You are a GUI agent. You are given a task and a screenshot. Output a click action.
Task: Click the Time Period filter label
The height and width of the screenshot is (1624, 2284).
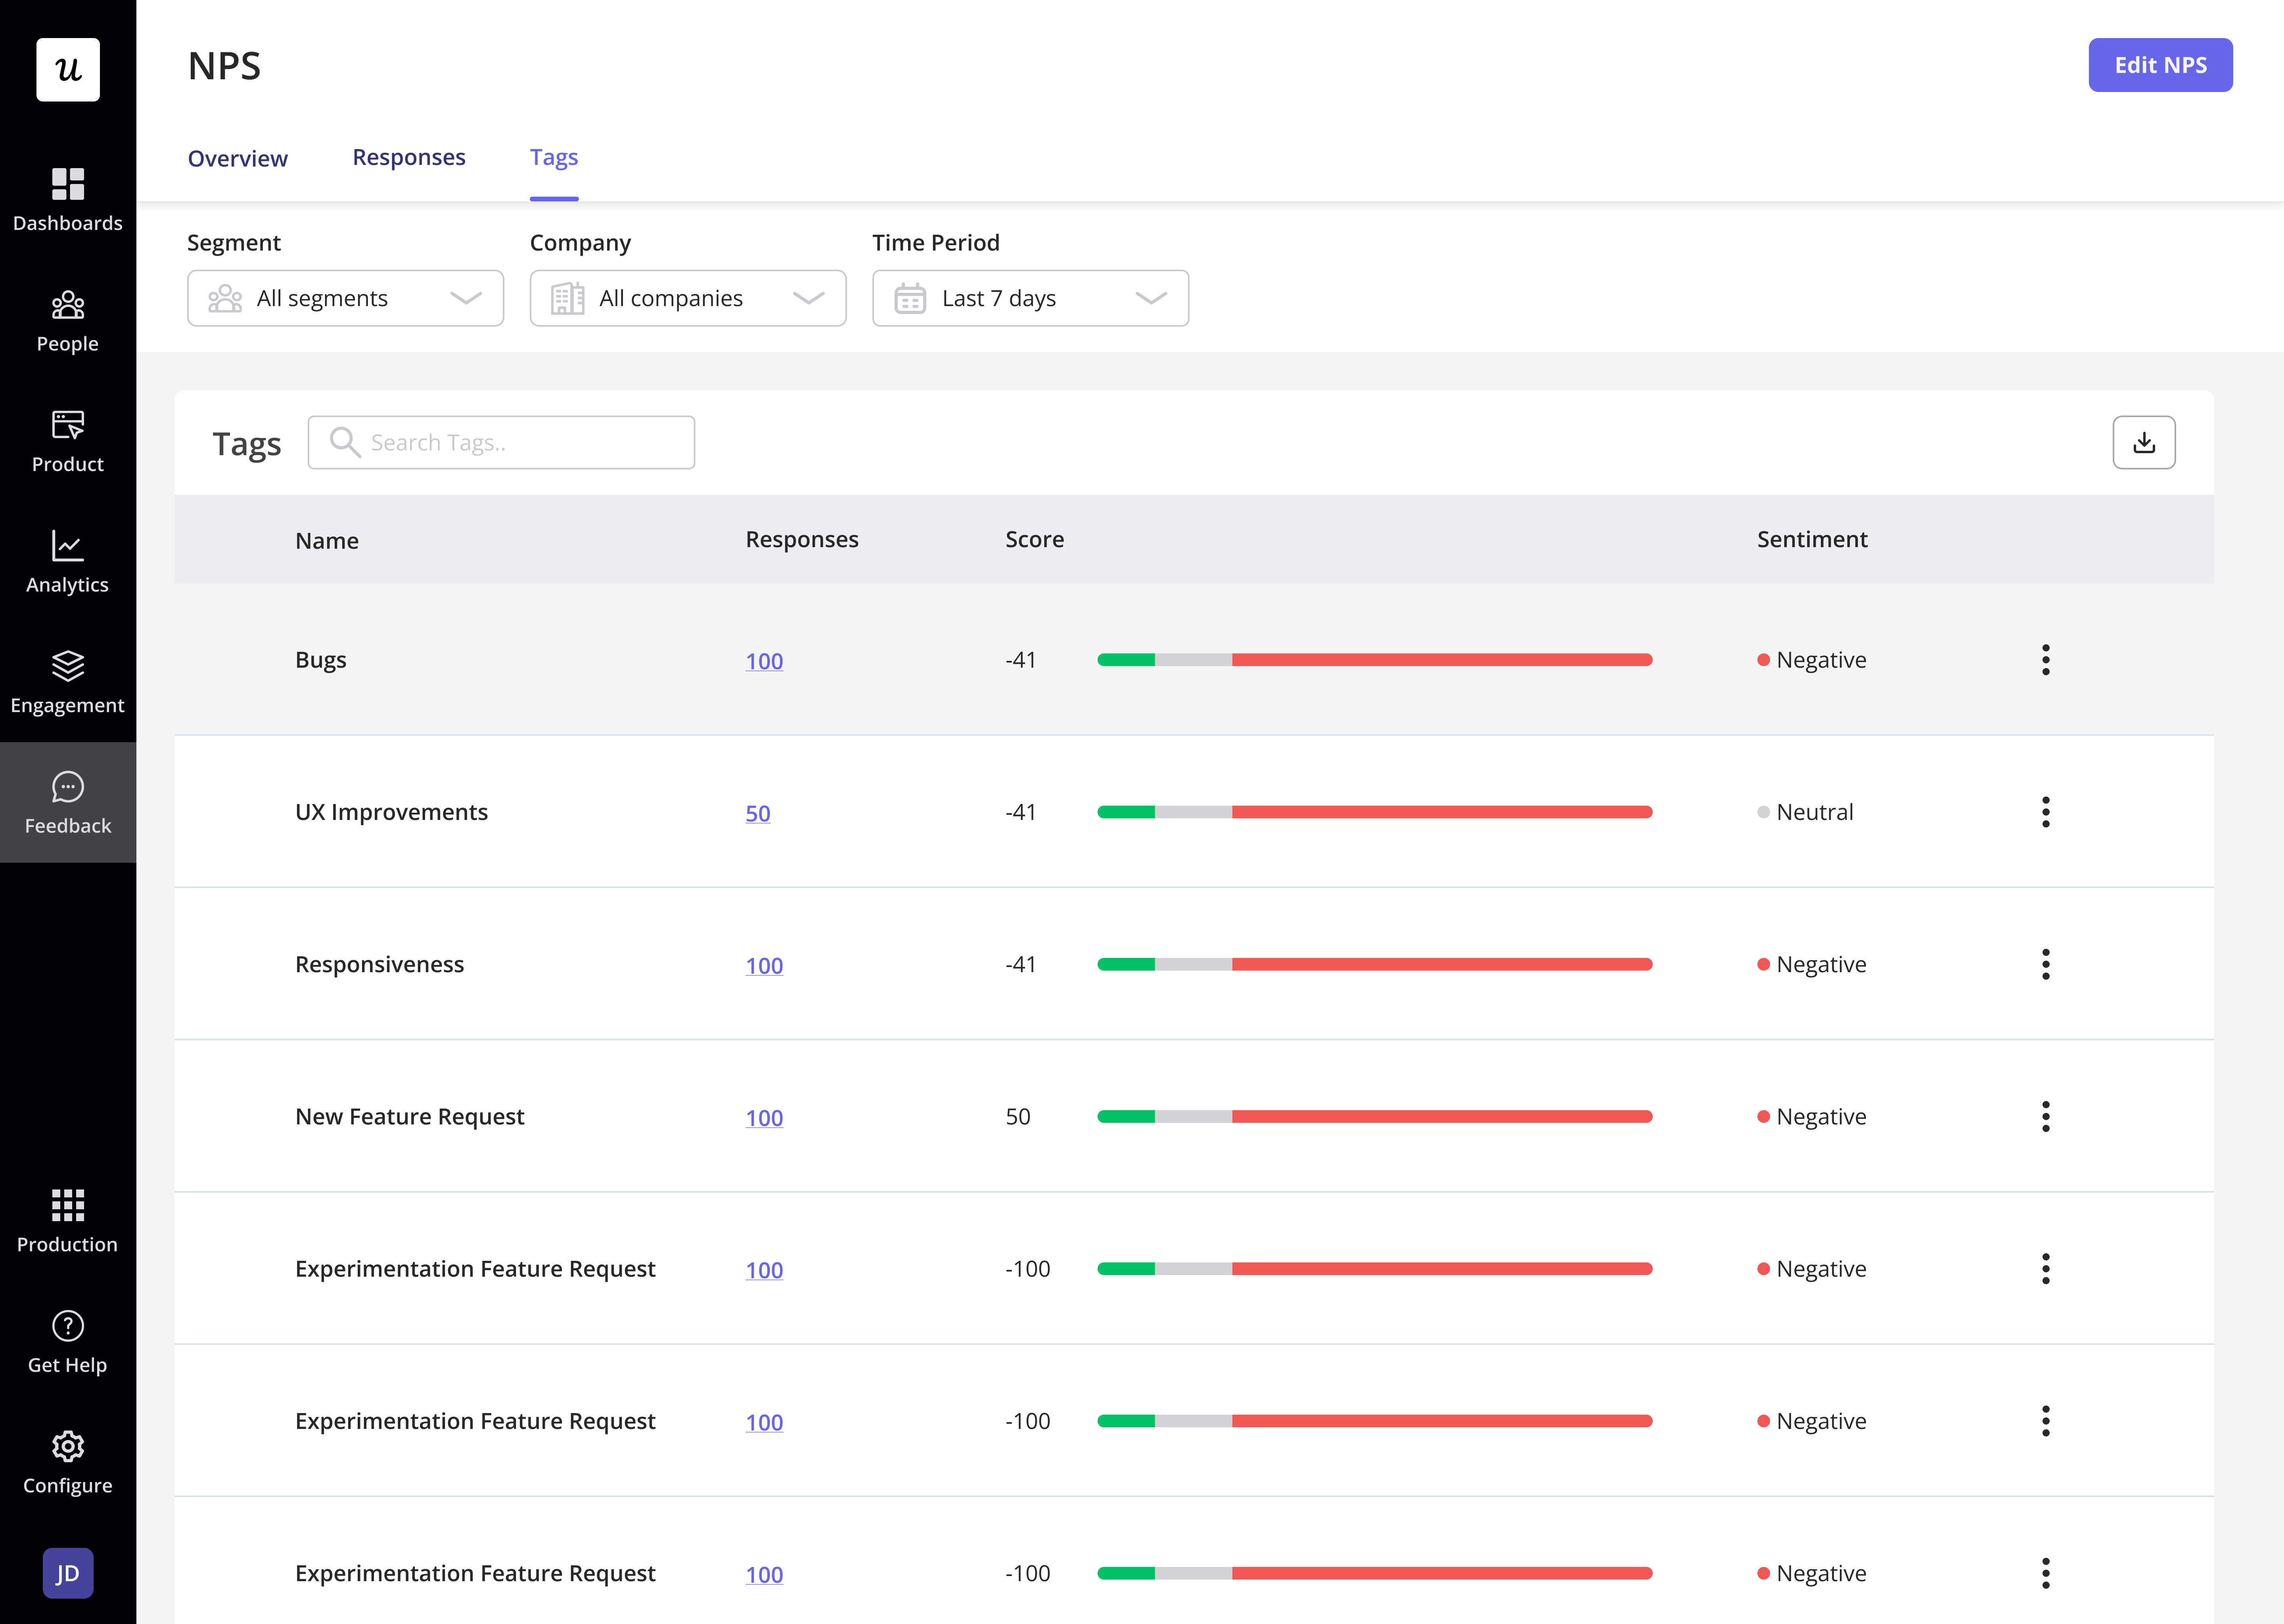coord(935,243)
